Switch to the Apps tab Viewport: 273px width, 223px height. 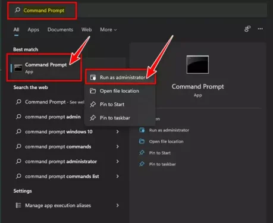click(x=33, y=30)
